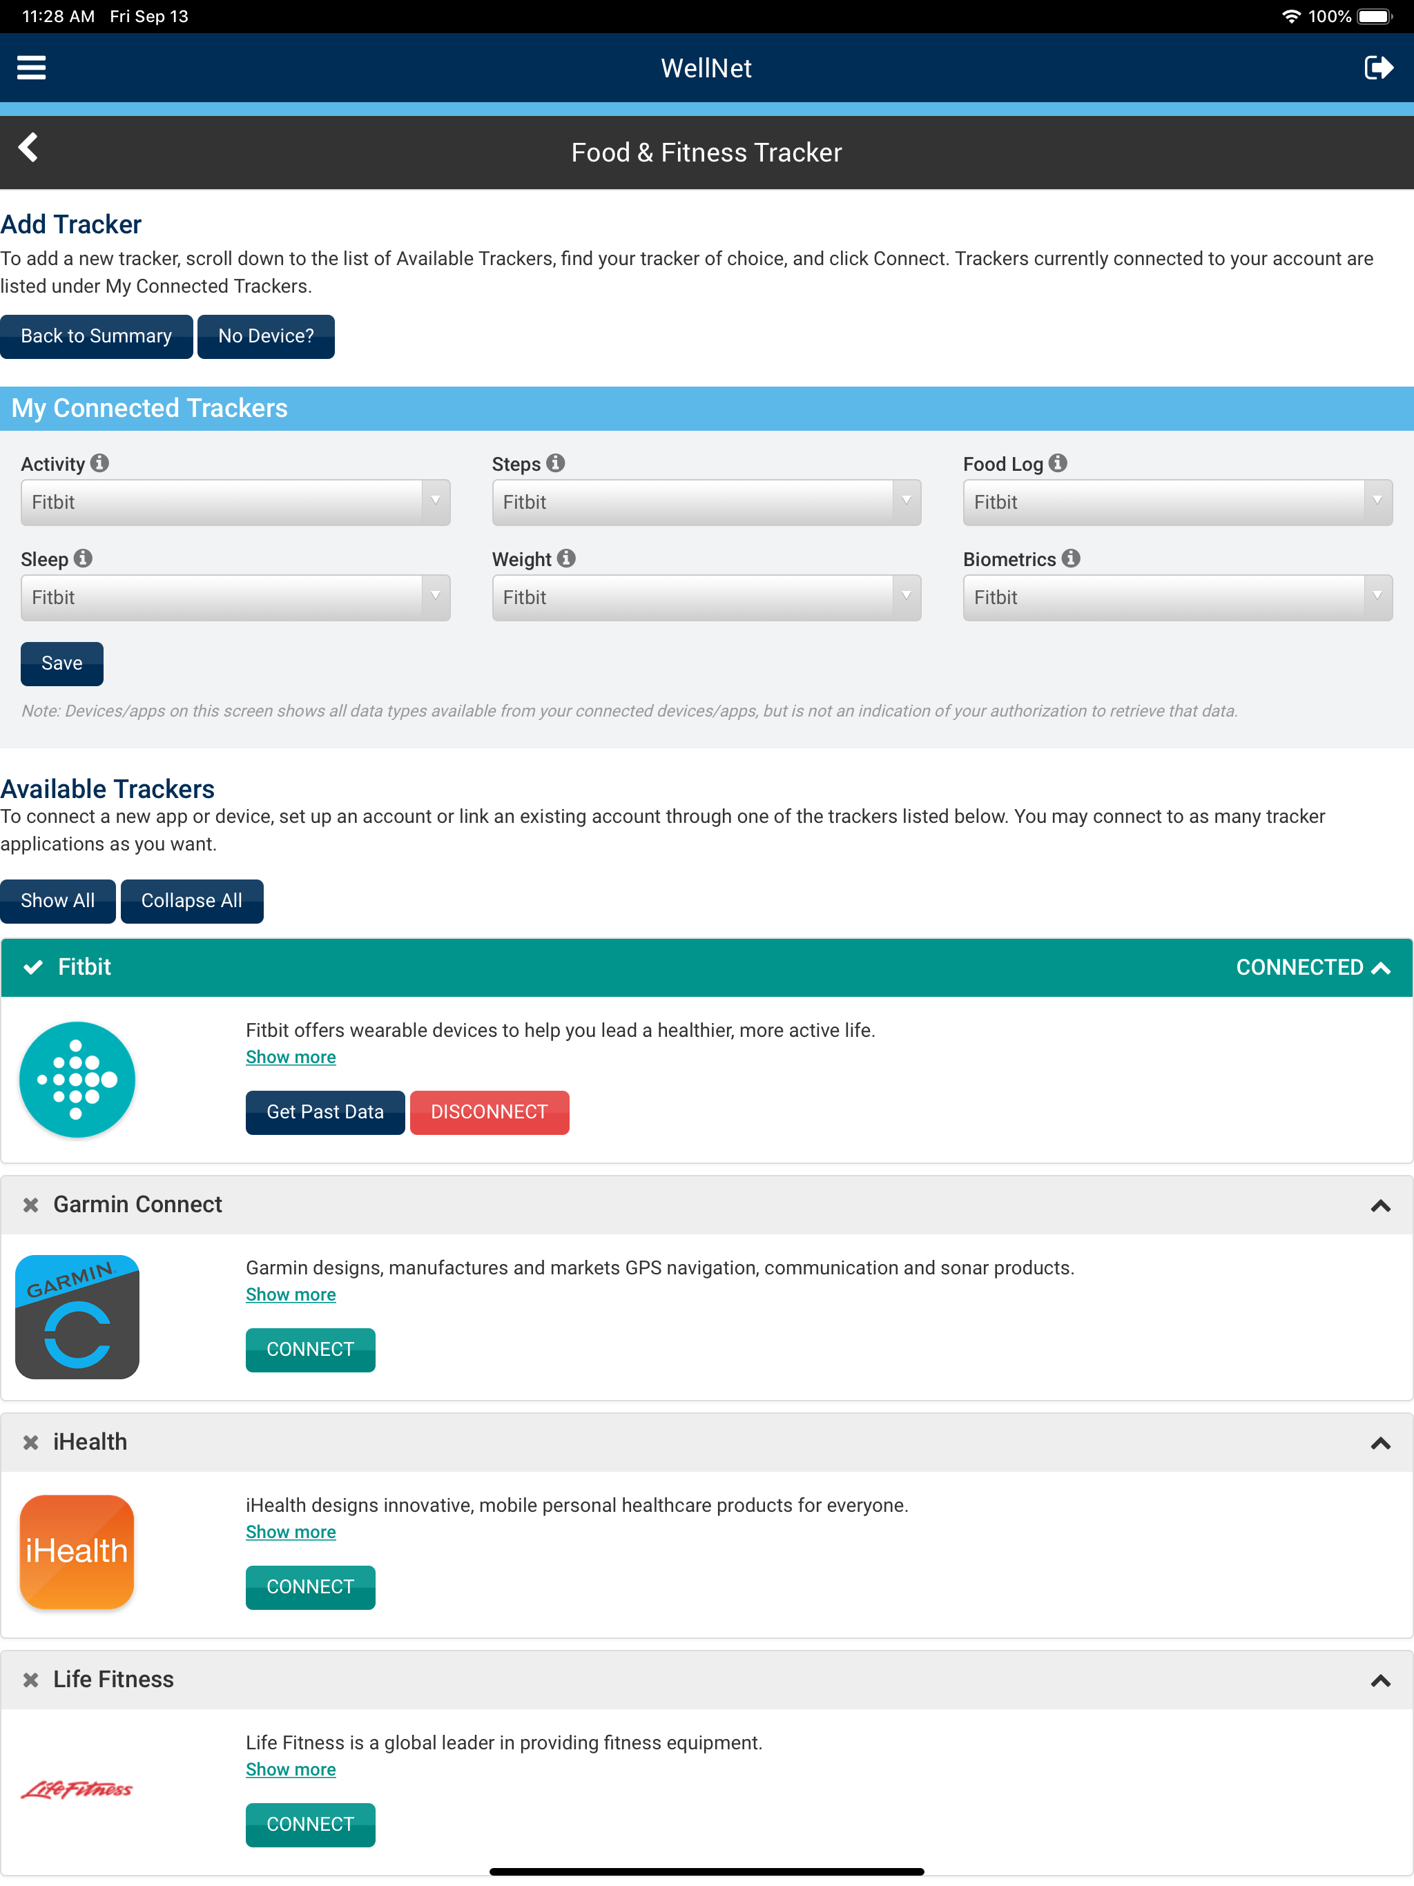
Task: Open the hamburger navigation menu
Action: click(32, 68)
